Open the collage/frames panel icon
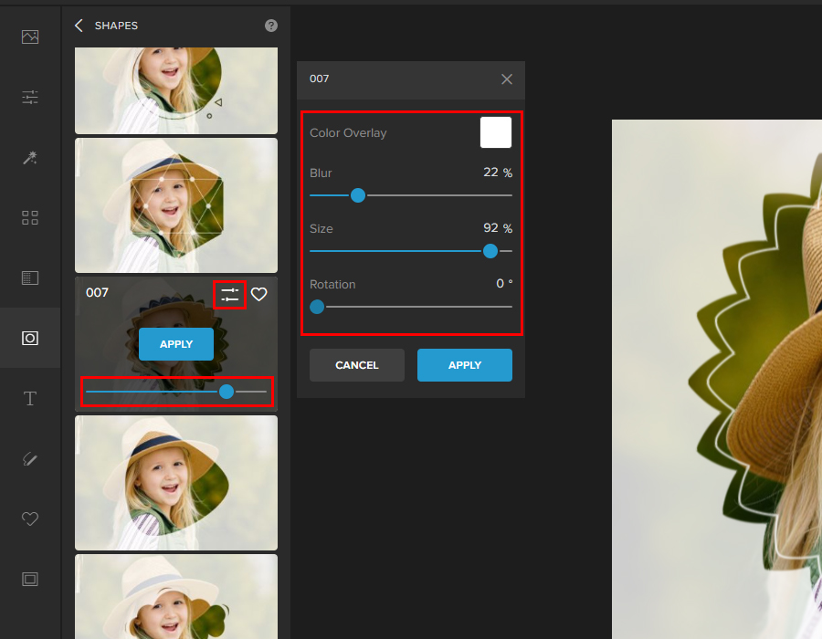The height and width of the screenshot is (639, 822). click(30, 278)
